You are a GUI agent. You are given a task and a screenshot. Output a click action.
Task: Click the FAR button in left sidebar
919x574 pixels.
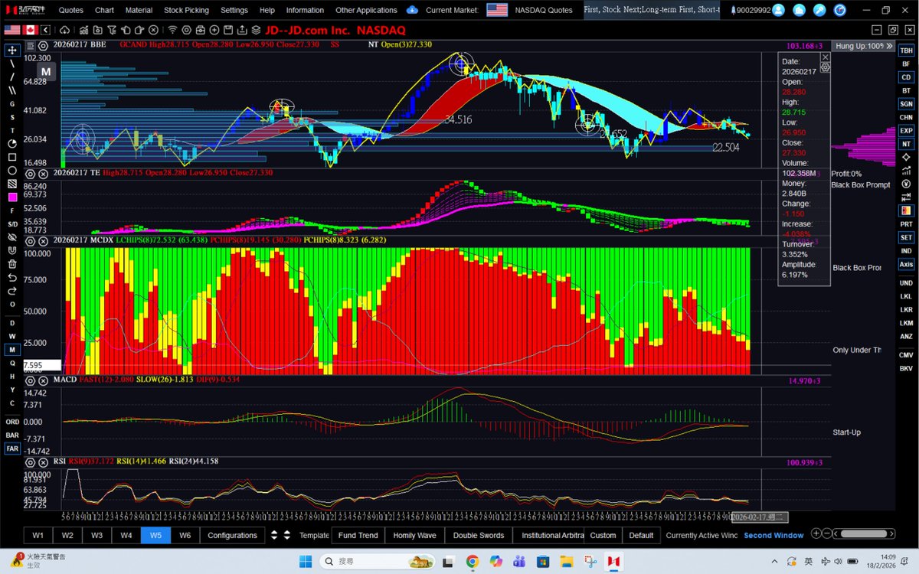(x=12, y=448)
